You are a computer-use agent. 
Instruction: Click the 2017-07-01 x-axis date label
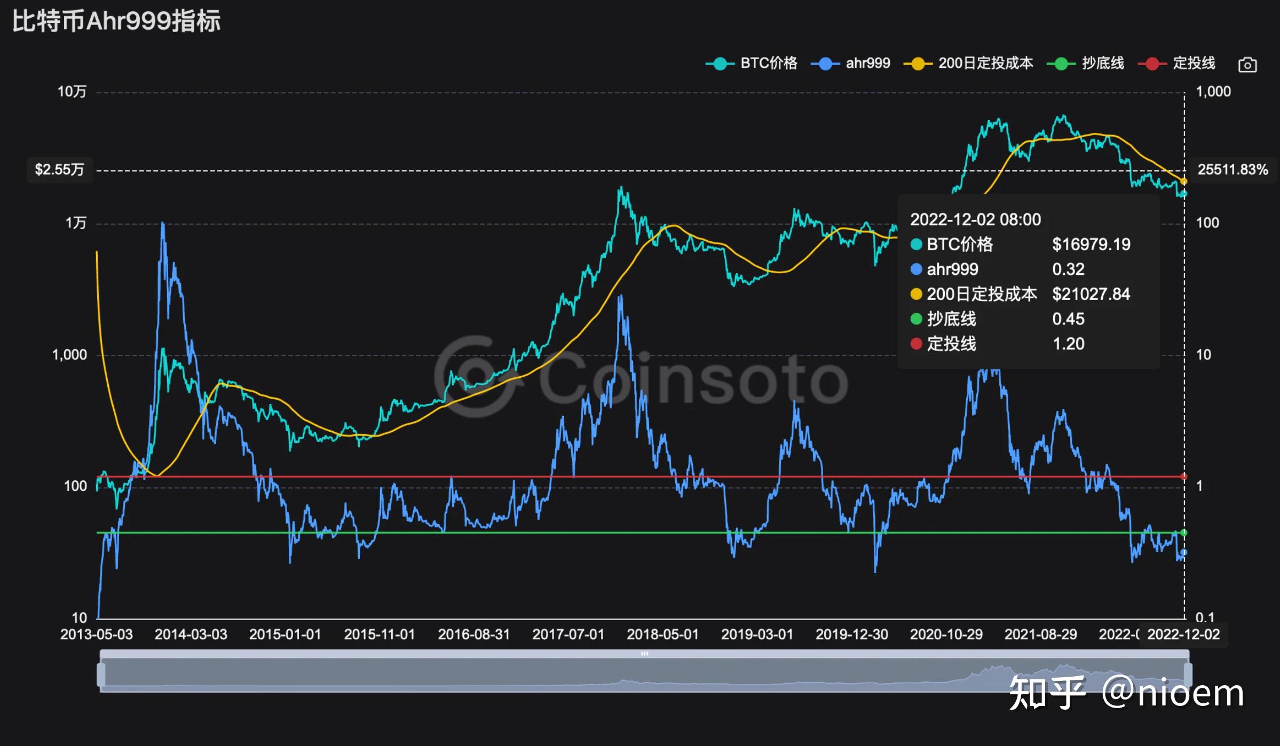pyautogui.click(x=568, y=634)
